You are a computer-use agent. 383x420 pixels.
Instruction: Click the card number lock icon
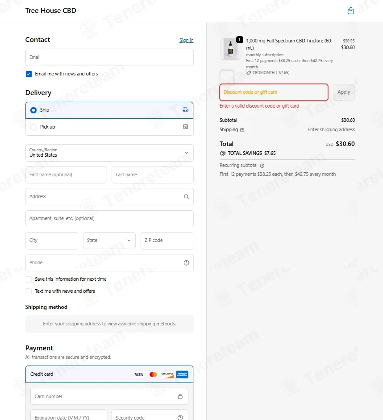(x=180, y=396)
